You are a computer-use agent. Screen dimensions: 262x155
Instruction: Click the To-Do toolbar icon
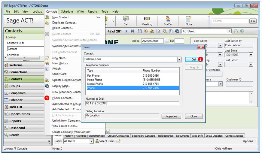point(168,20)
